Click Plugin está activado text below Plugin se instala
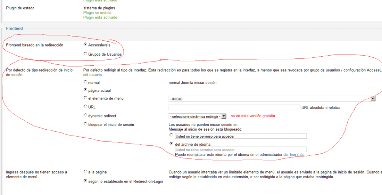Image resolution: width=382 pixels, height=195 pixels. click(100, 17)
